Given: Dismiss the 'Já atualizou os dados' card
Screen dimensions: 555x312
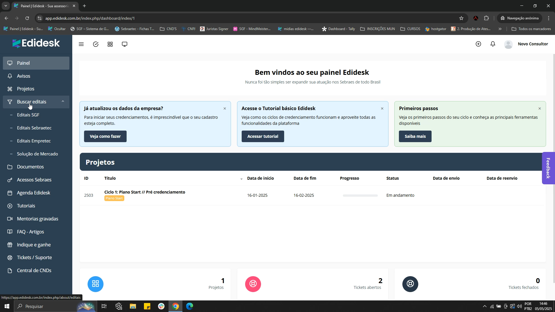Looking at the screenshot, I should coord(225,109).
